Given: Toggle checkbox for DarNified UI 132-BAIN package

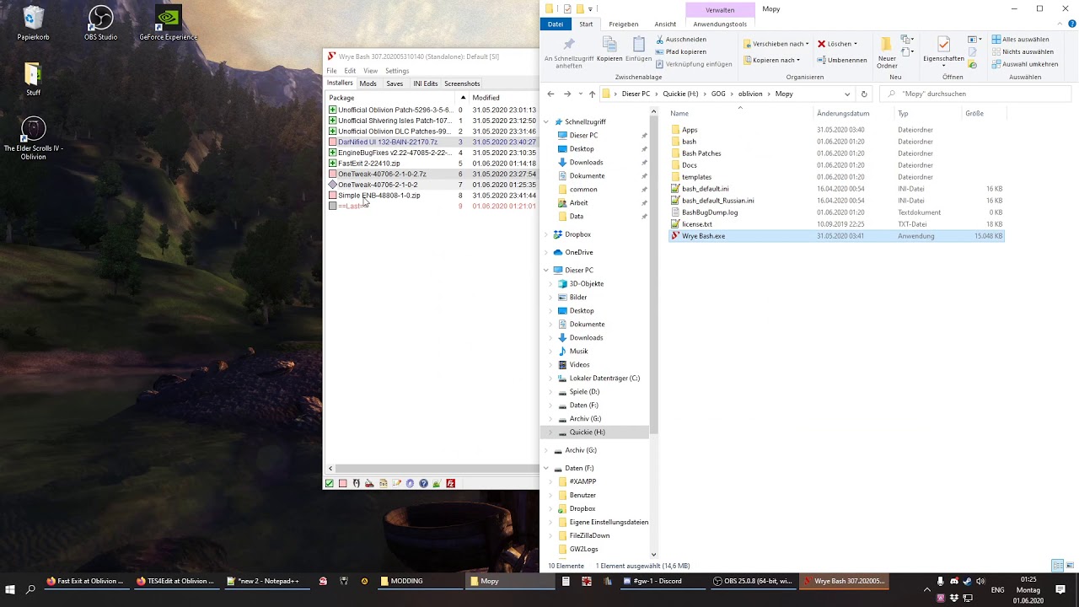Looking at the screenshot, I should click(332, 142).
